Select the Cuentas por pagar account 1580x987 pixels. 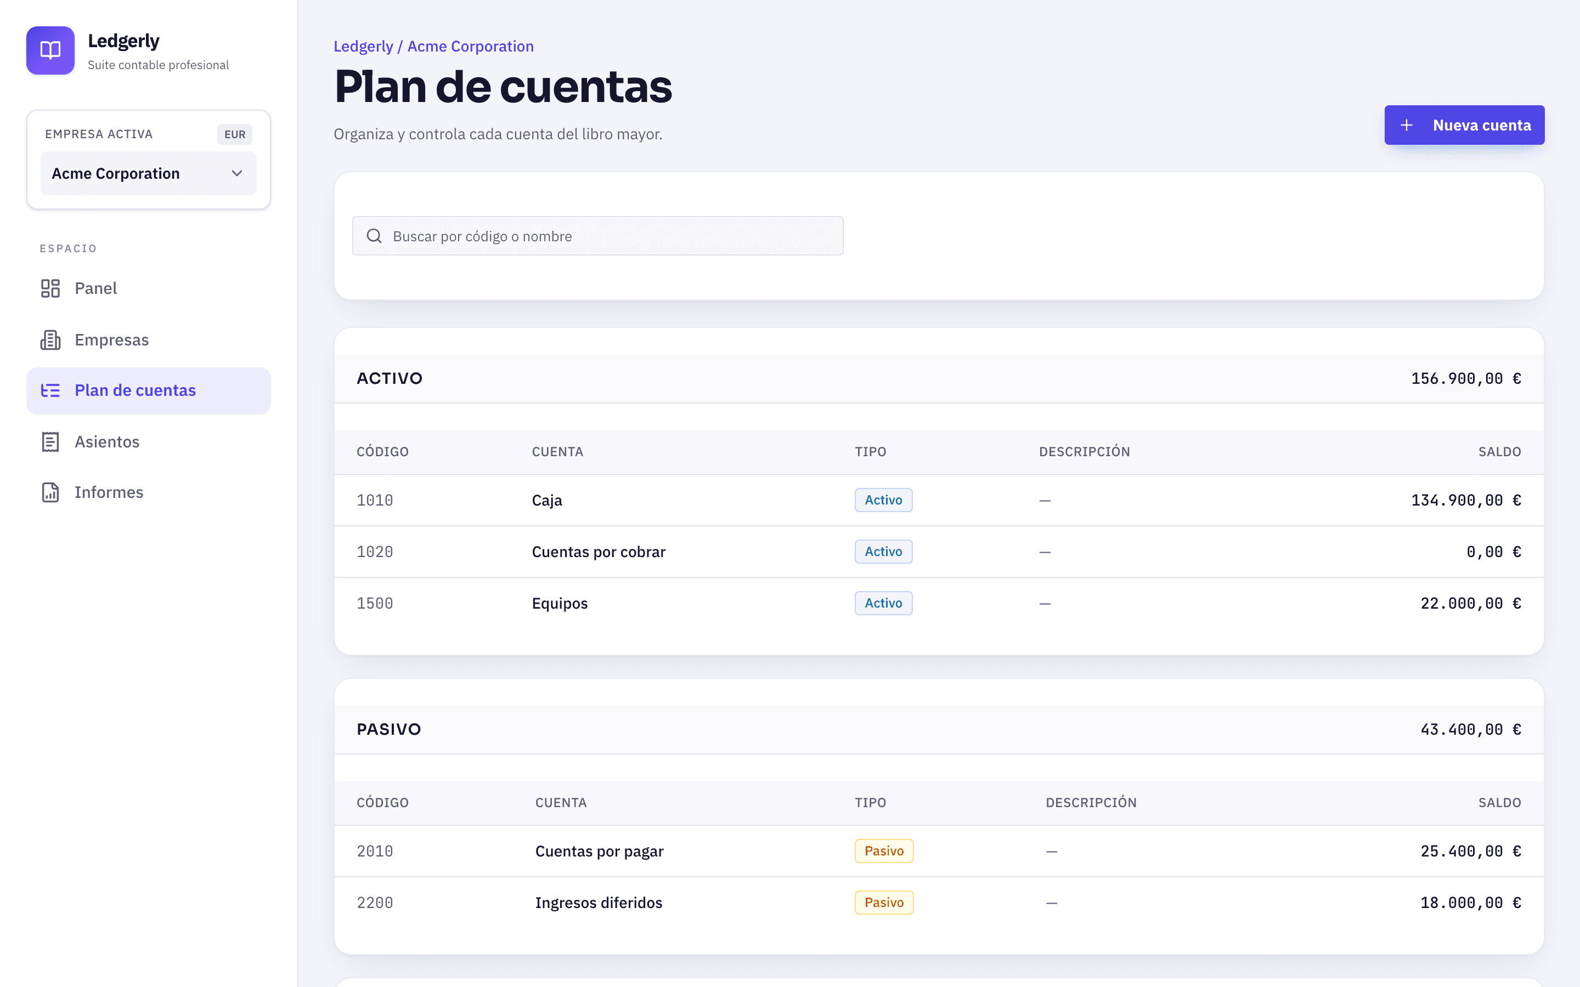pos(599,851)
